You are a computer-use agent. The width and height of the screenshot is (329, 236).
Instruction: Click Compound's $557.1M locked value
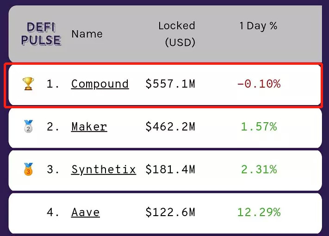tap(170, 84)
